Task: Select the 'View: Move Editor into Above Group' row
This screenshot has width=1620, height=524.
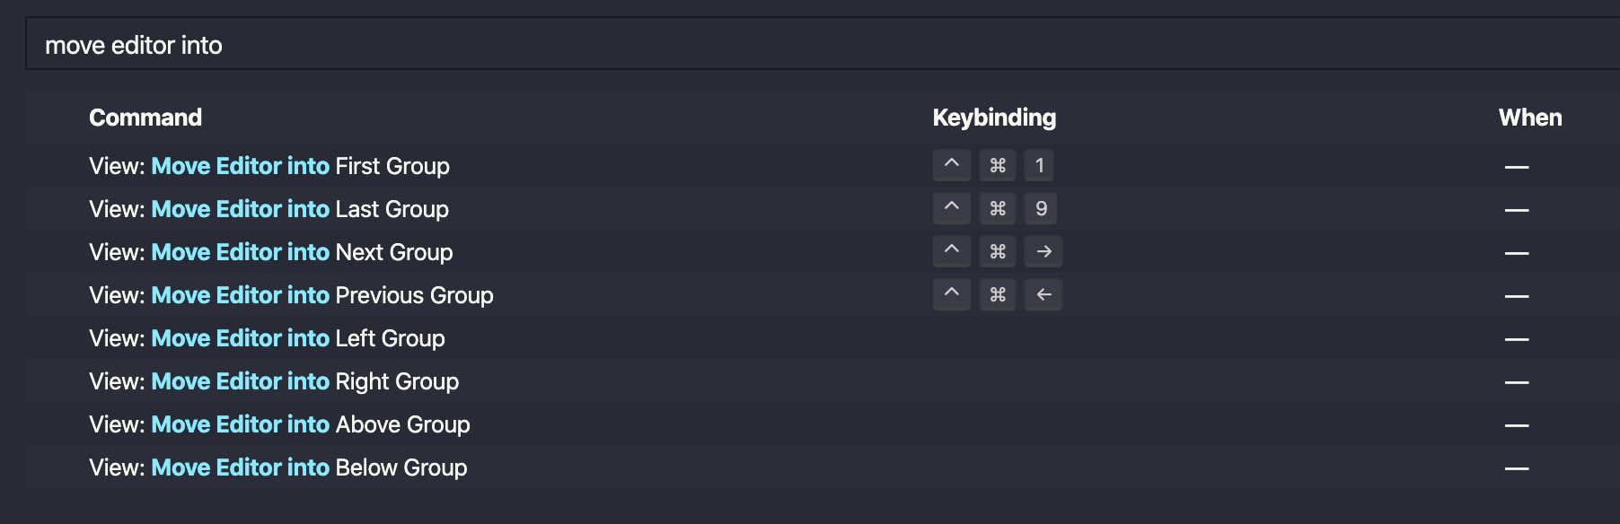Action: pos(279,424)
